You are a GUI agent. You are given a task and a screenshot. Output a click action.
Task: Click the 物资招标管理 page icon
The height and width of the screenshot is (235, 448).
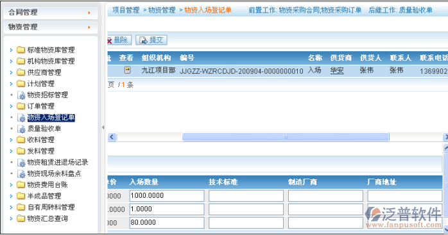[x=21, y=95]
